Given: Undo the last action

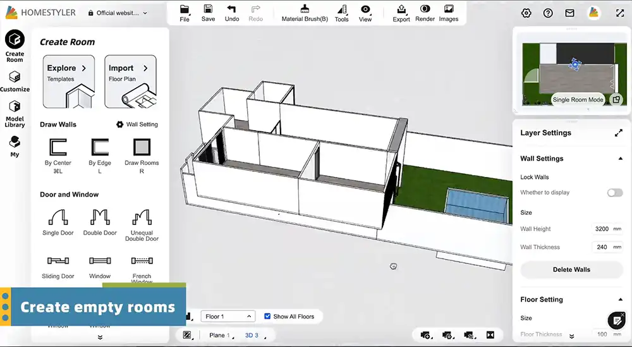Looking at the screenshot, I should click(232, 13).
